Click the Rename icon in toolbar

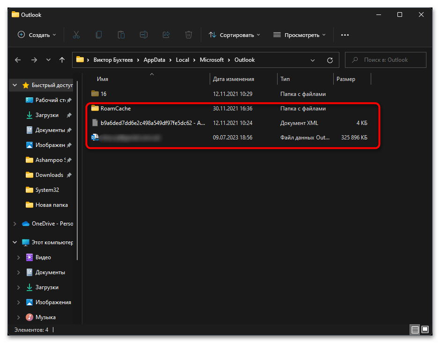144,35
